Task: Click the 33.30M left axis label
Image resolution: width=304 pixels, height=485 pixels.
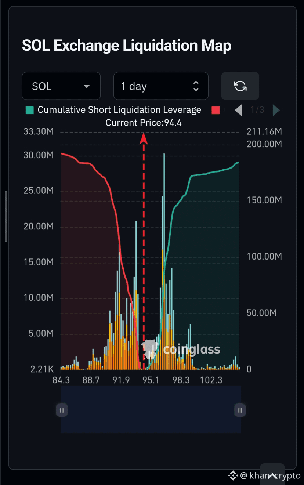Action: point(39,131)
